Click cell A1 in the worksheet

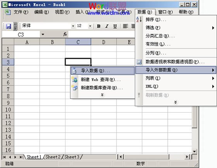pos(27,49)
